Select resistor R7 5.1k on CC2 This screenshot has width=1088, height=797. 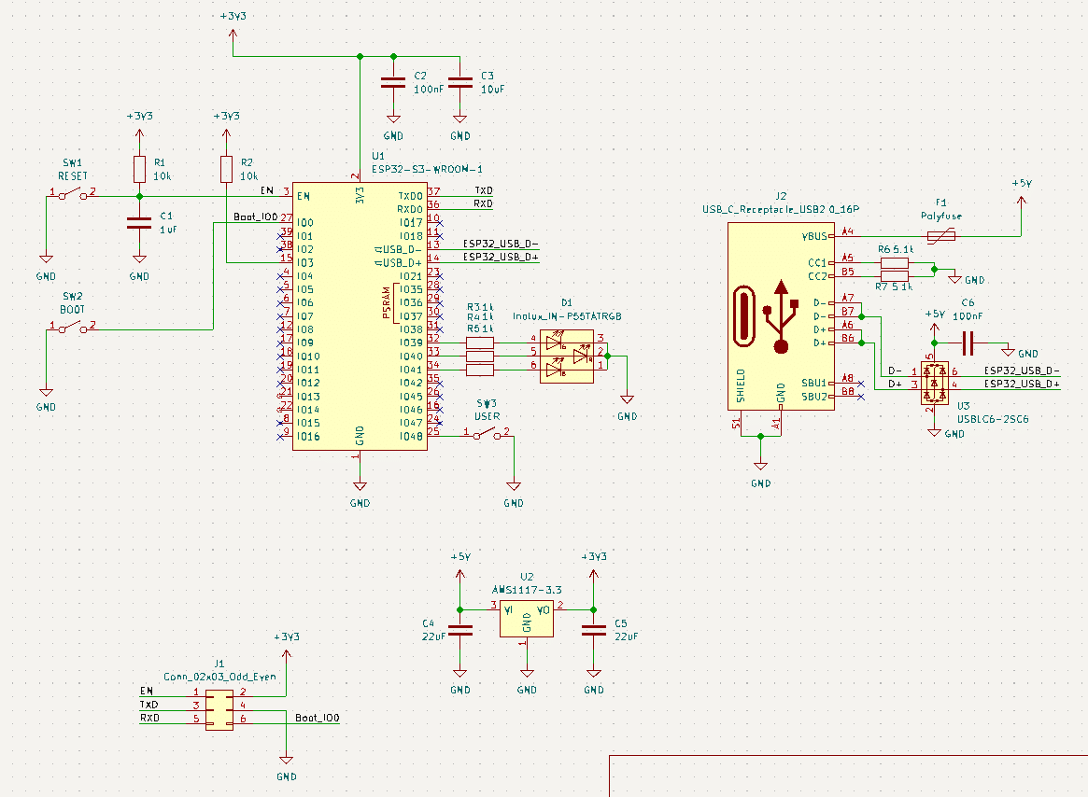[x=895, y=276]
